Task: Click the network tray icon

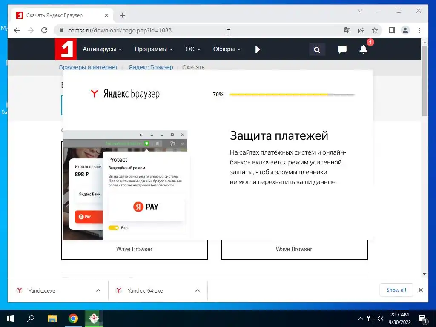Action: [x=371, y=318]
